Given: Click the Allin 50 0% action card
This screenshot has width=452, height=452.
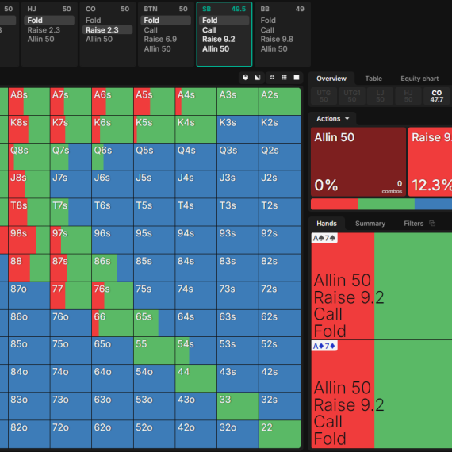Looking at the screenshot, I should point(358,162).
